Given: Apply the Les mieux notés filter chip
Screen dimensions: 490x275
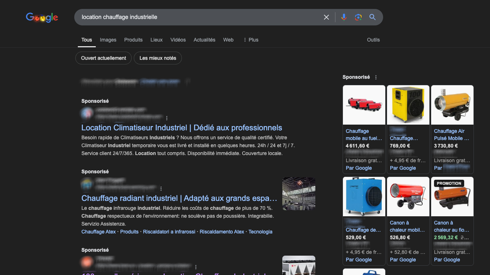Looking at the screenshot, I should pyautogui.click(x=158, y=58).
